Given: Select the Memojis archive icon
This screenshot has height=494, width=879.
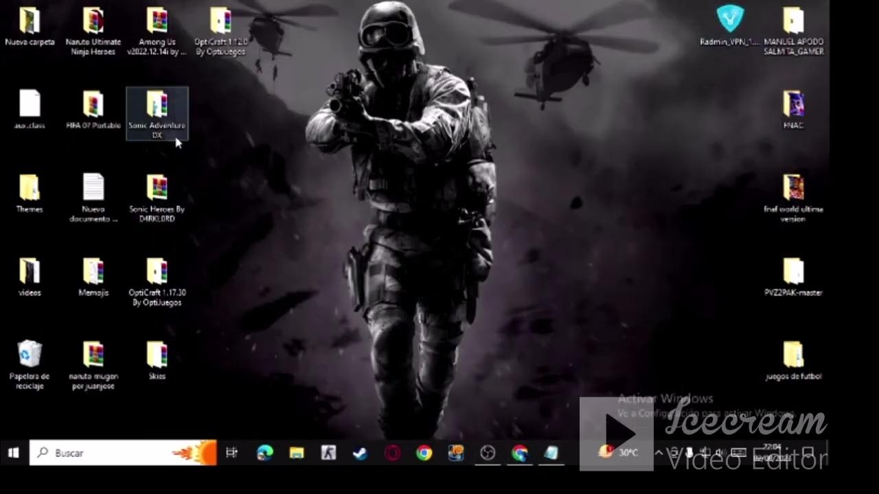Looking at the screenshot, I should point(93,277).
